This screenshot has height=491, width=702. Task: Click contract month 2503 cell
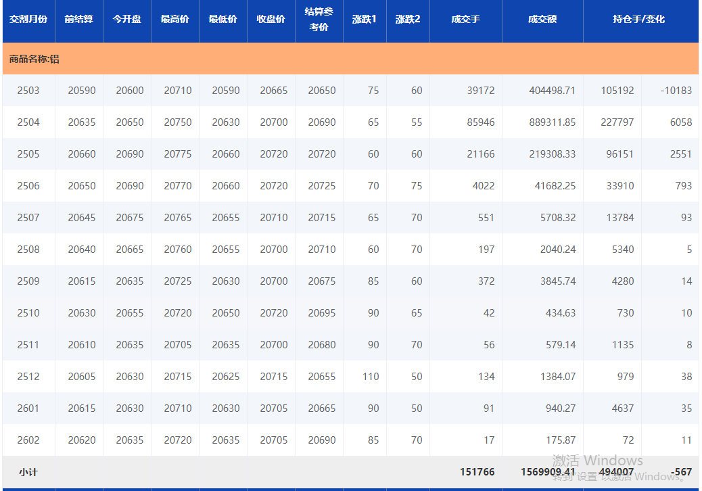click(28, 91)
